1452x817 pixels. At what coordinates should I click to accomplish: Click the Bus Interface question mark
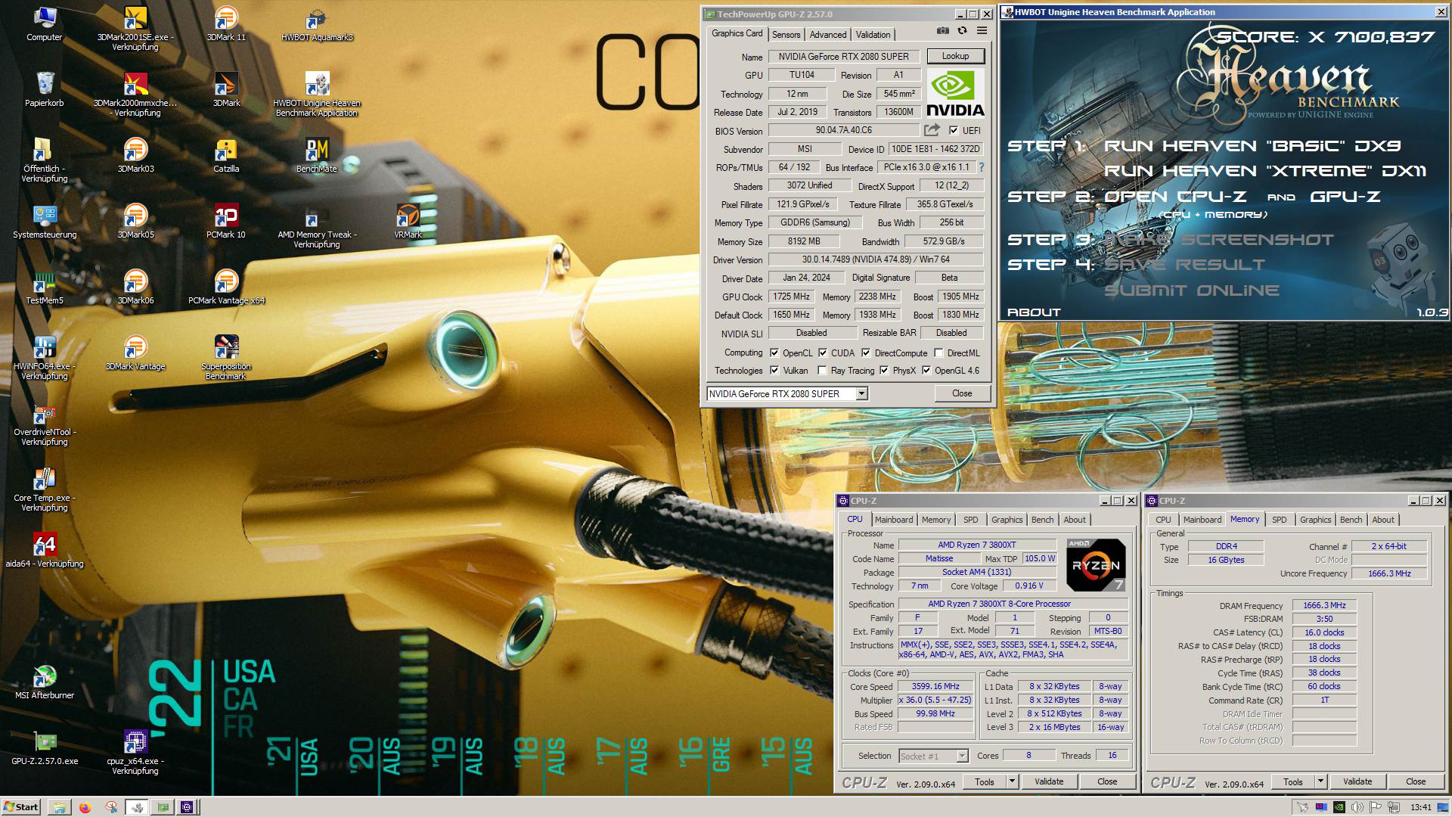982,167
